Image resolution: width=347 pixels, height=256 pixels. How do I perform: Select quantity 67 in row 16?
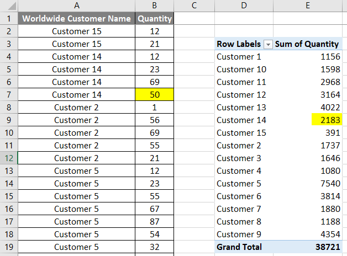click(155, 209)
